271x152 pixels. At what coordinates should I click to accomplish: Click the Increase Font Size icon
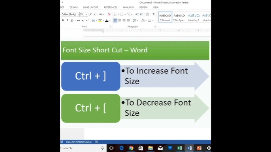pyautogui.click(x=90, y=14)
